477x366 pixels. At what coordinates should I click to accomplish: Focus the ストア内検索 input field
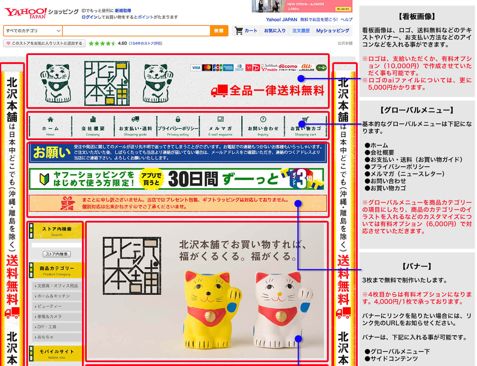tap(56, 245)
